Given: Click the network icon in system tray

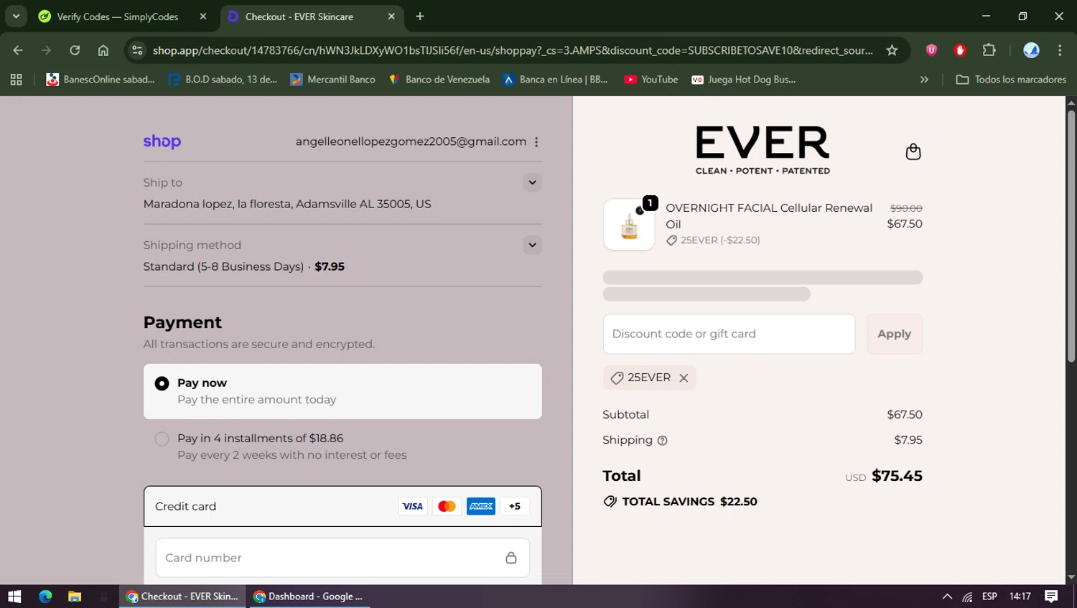Looking at the screenshot, I should point(967,597).
